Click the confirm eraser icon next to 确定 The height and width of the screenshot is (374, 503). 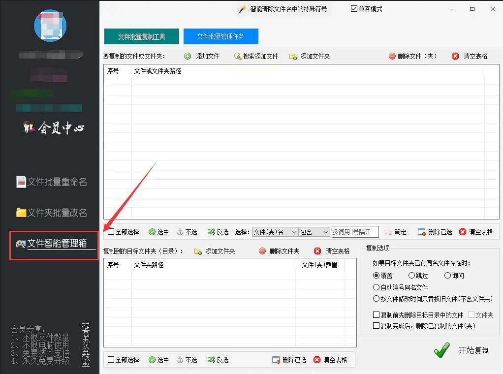click(x=388, y=232)
